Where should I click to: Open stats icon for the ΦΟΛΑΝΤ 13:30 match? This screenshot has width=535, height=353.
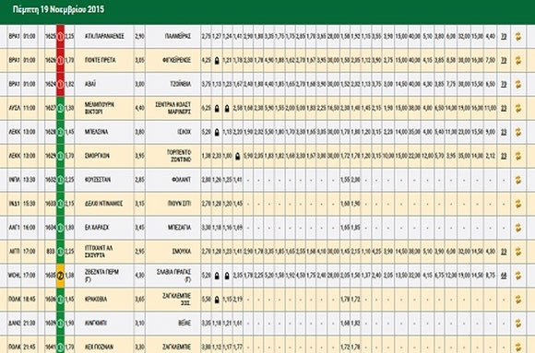pyautogui.click(x=518, y=180)
